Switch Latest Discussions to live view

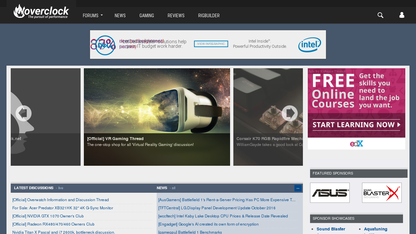click(60, 188)
